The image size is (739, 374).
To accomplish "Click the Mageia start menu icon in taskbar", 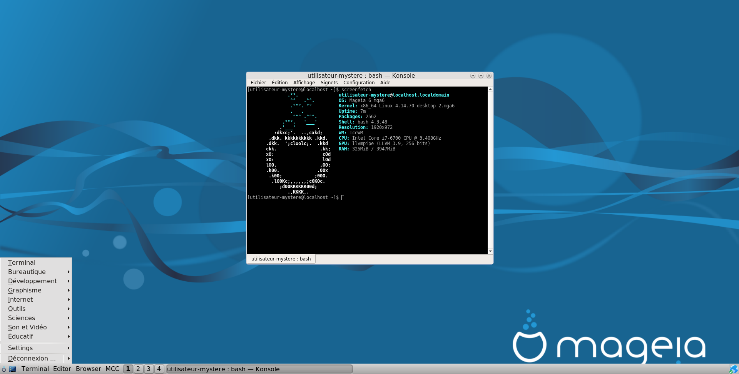I will [4, 369].
